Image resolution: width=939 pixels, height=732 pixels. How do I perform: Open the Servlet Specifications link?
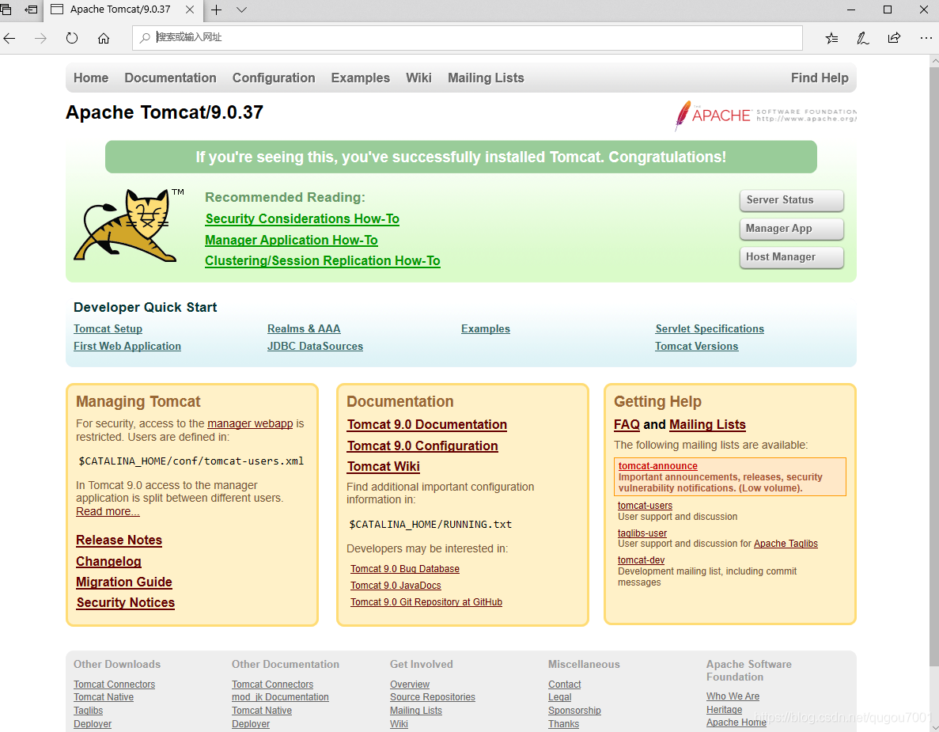710,329
